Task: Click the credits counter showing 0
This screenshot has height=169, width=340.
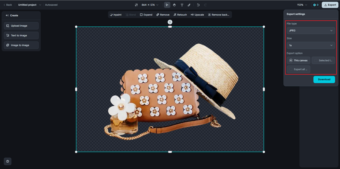Action: [x=316, y=5]
